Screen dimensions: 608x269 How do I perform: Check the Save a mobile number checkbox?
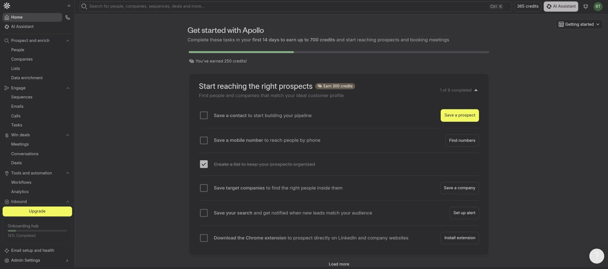[204, 140]
